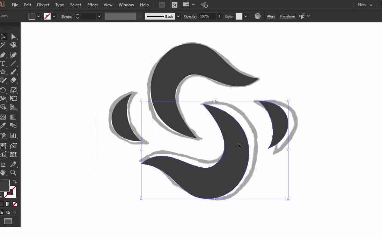382x239 pixels.
Task: Select the Gradient tool
Action: [x=13, y=117]
